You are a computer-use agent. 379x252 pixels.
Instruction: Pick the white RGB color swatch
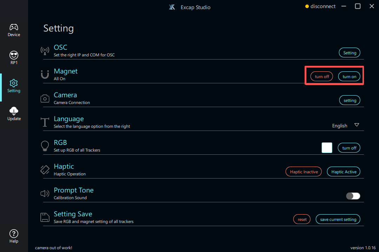click(327, 148)
